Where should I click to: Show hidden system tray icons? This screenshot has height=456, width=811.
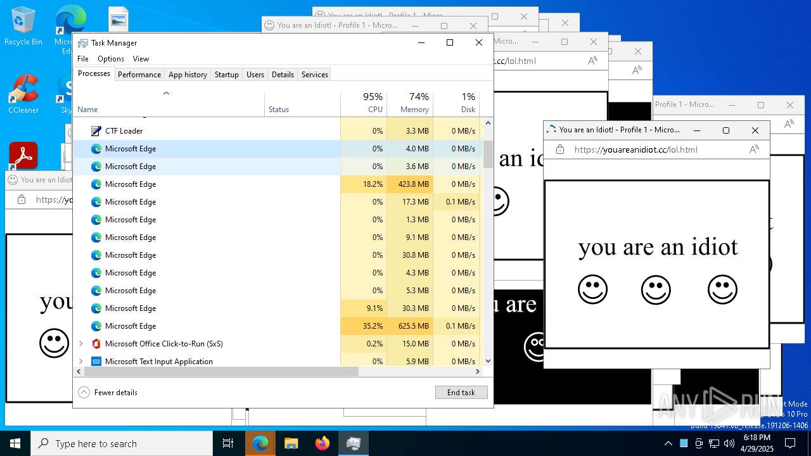(668, 443)
